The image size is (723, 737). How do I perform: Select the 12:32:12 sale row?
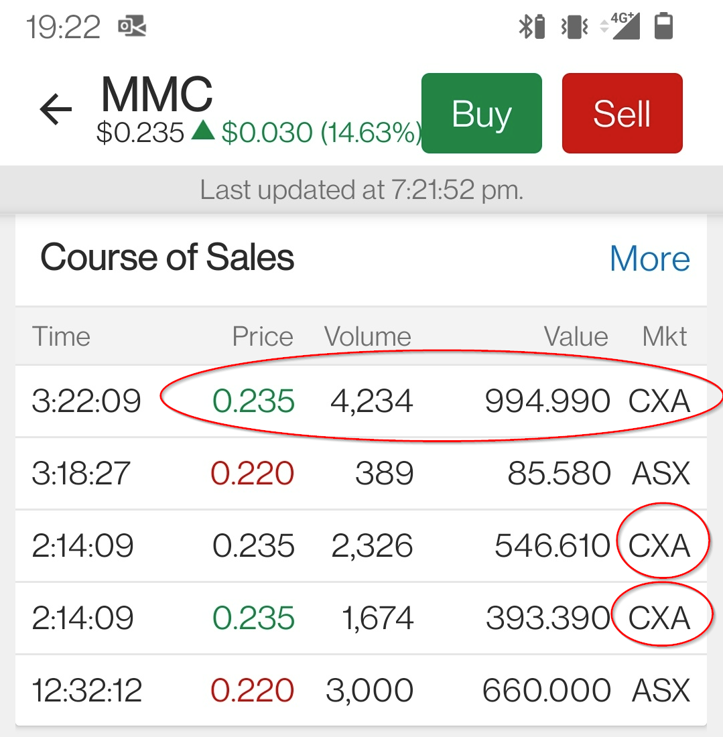click(360, 691)
